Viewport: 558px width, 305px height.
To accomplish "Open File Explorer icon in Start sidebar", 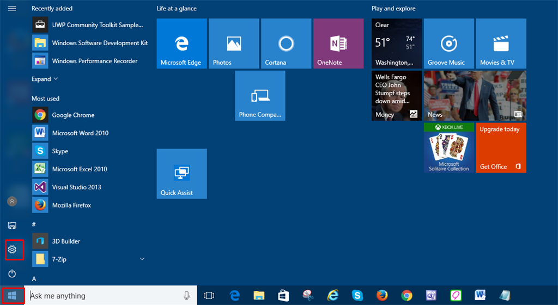I will coord(12,225).
